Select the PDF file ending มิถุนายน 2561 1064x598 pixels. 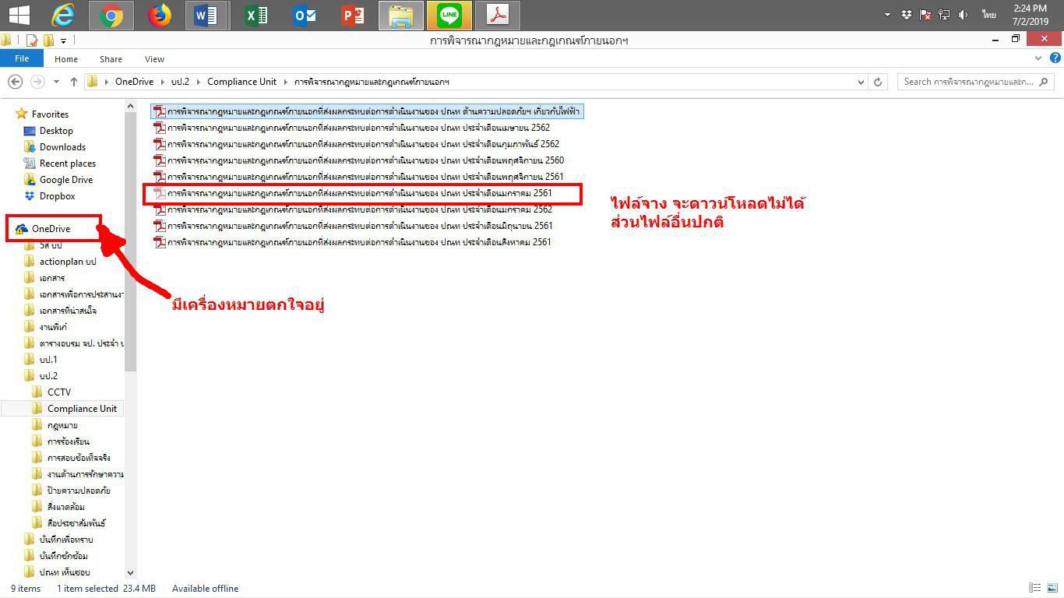[x=353, y=226]
